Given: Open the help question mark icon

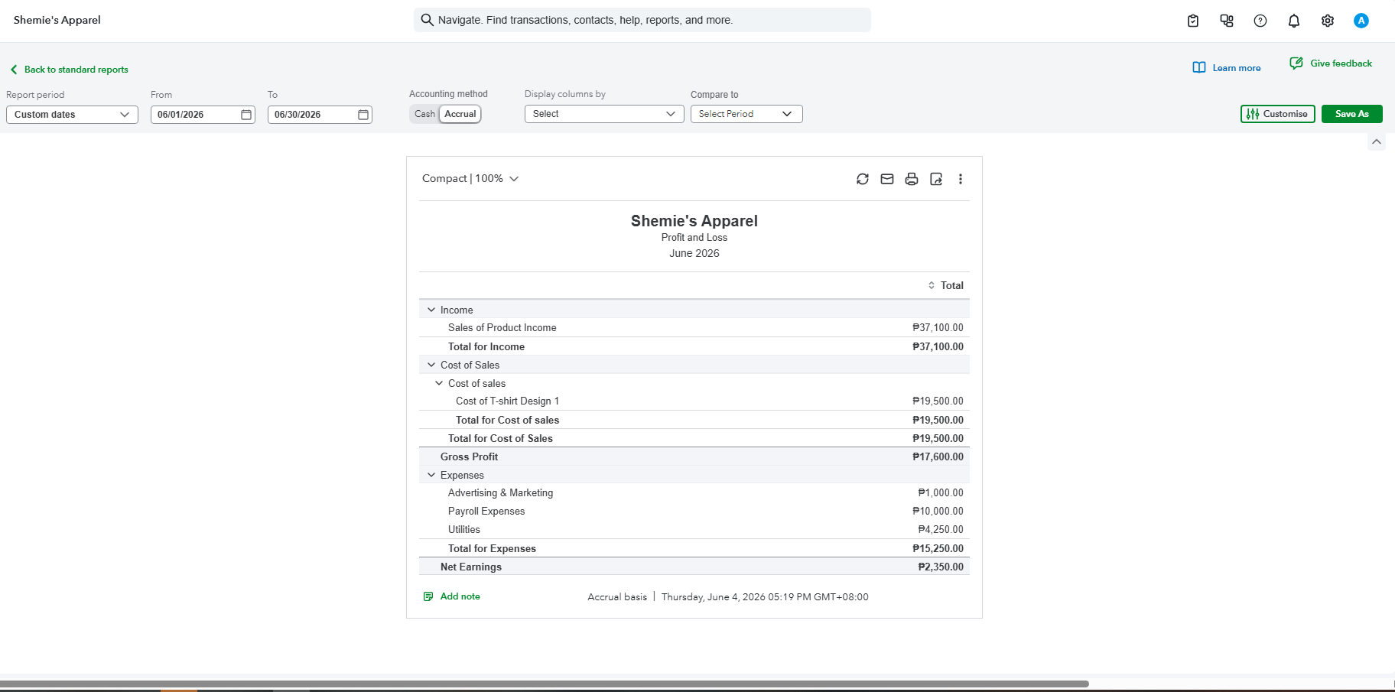Looking at the screenshot, I should [1260, 21].
